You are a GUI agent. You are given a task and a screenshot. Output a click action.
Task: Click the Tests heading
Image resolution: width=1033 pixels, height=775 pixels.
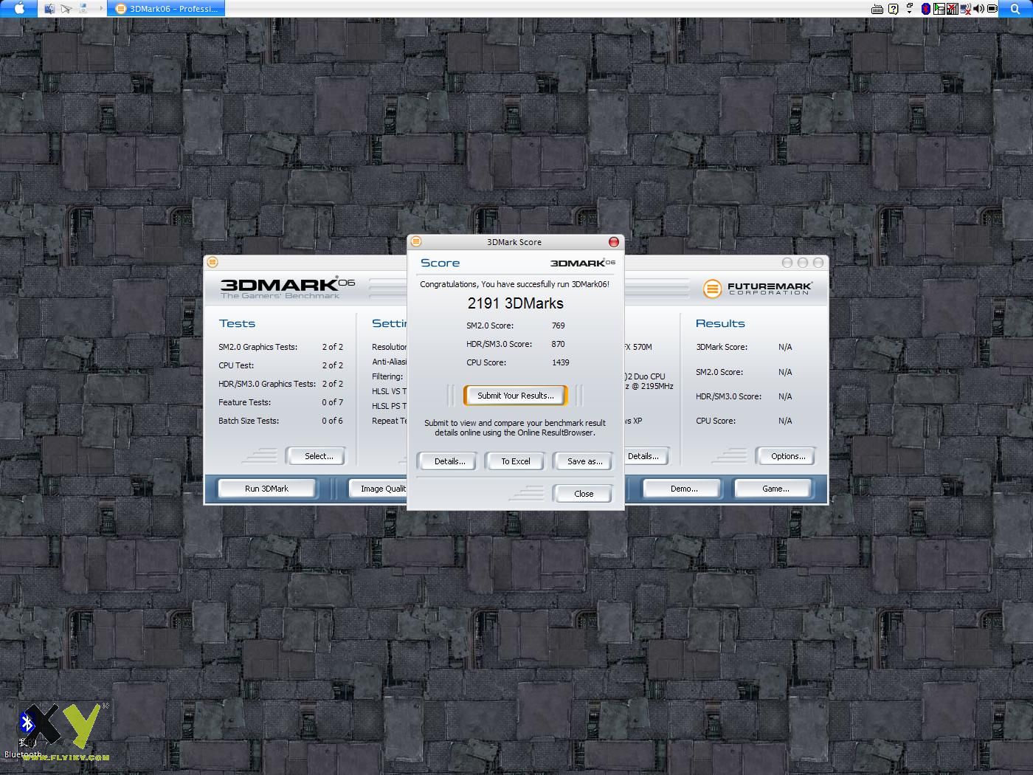[237, 323]
